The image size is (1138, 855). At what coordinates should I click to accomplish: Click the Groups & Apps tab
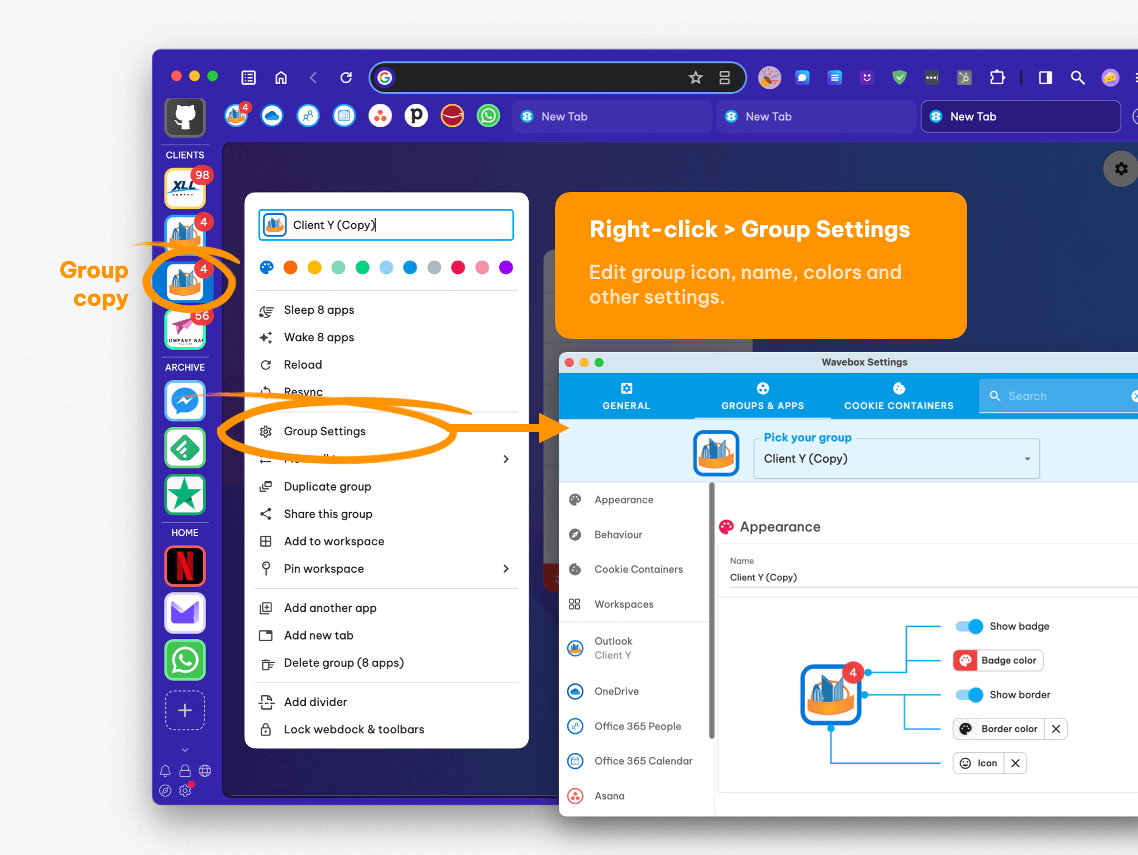pyautogui.click(x=762, y=396)
